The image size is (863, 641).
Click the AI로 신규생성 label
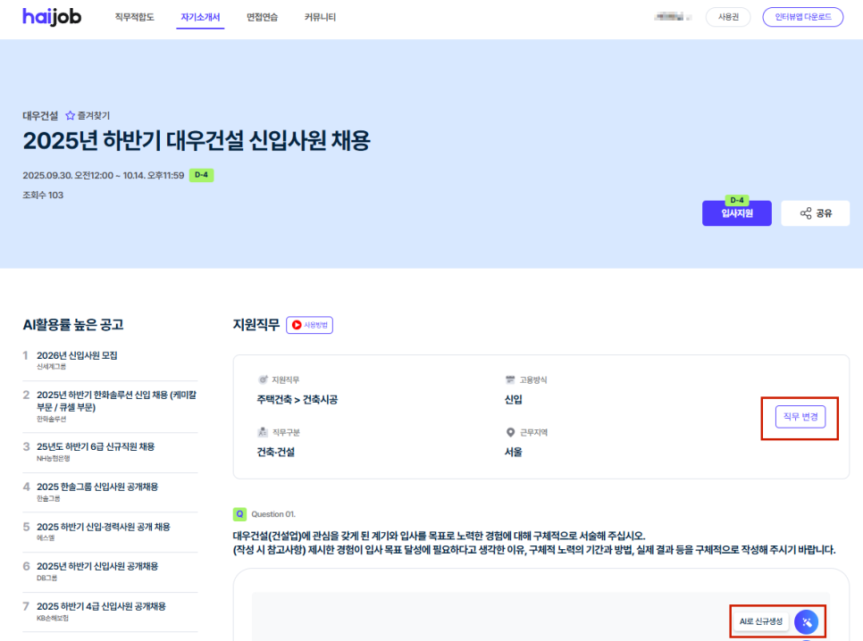(x=760, y=621)
